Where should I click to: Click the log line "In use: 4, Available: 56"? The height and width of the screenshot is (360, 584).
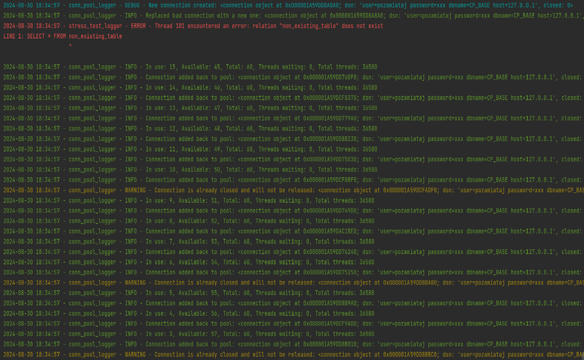[x=189, y=313]
